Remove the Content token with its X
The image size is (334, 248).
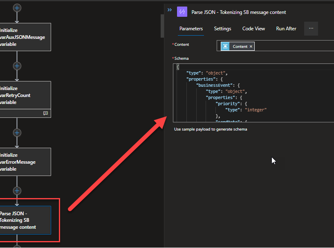tap(251, 47)
